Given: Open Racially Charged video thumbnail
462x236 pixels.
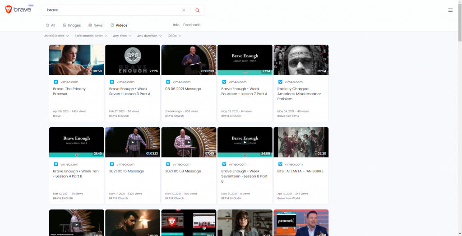Looking at the screenshot, I should tap(301, 60).
